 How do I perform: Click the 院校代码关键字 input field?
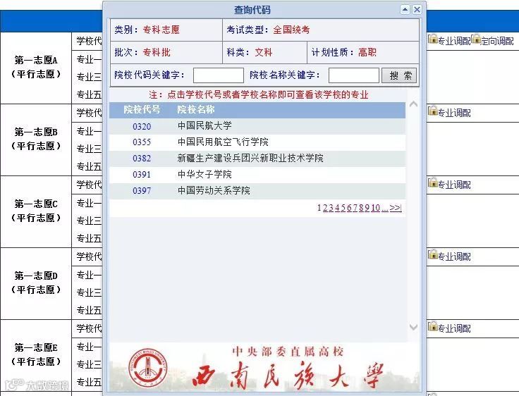[x=219, y=75]
